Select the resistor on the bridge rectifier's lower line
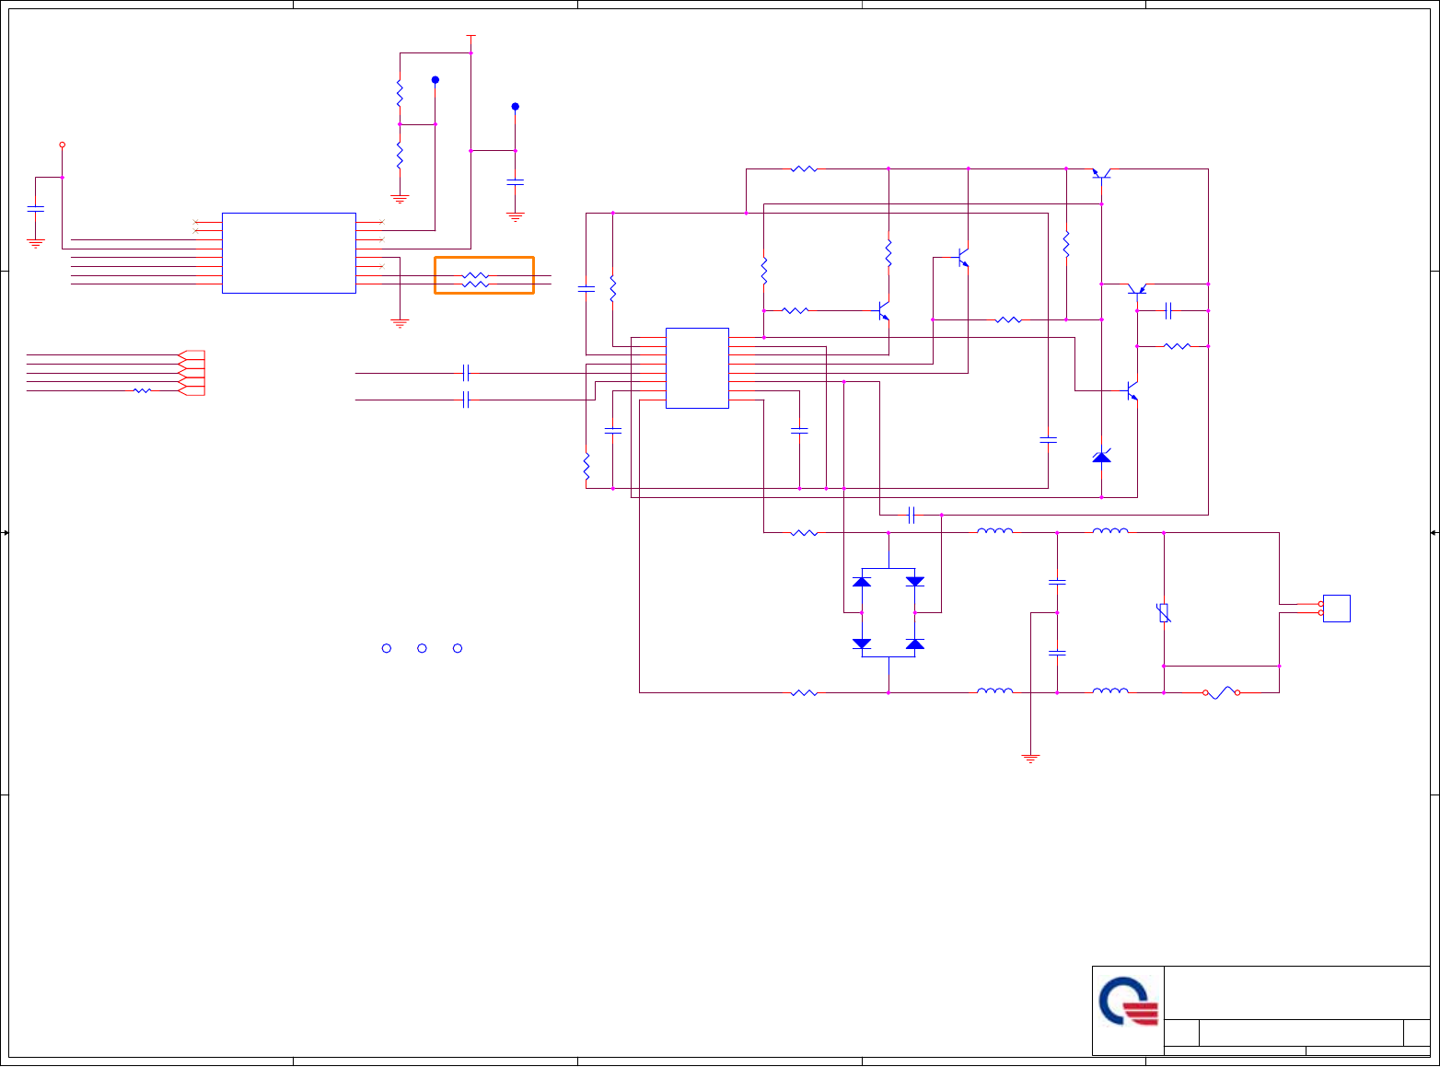 pos(805,692)
